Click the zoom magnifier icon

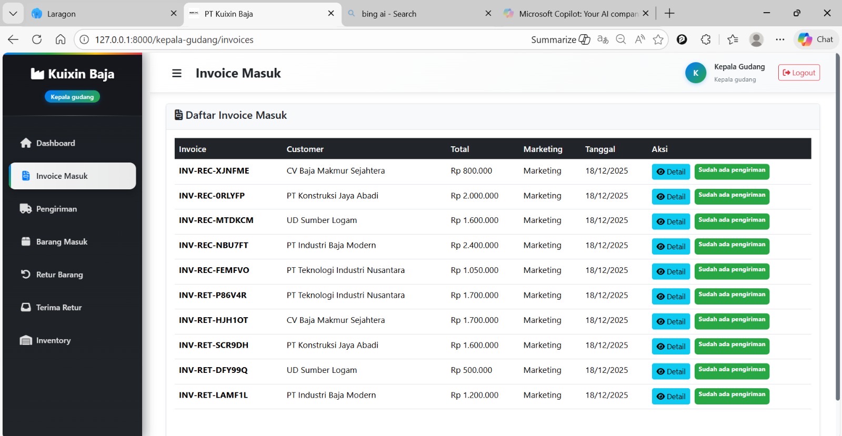621,39
